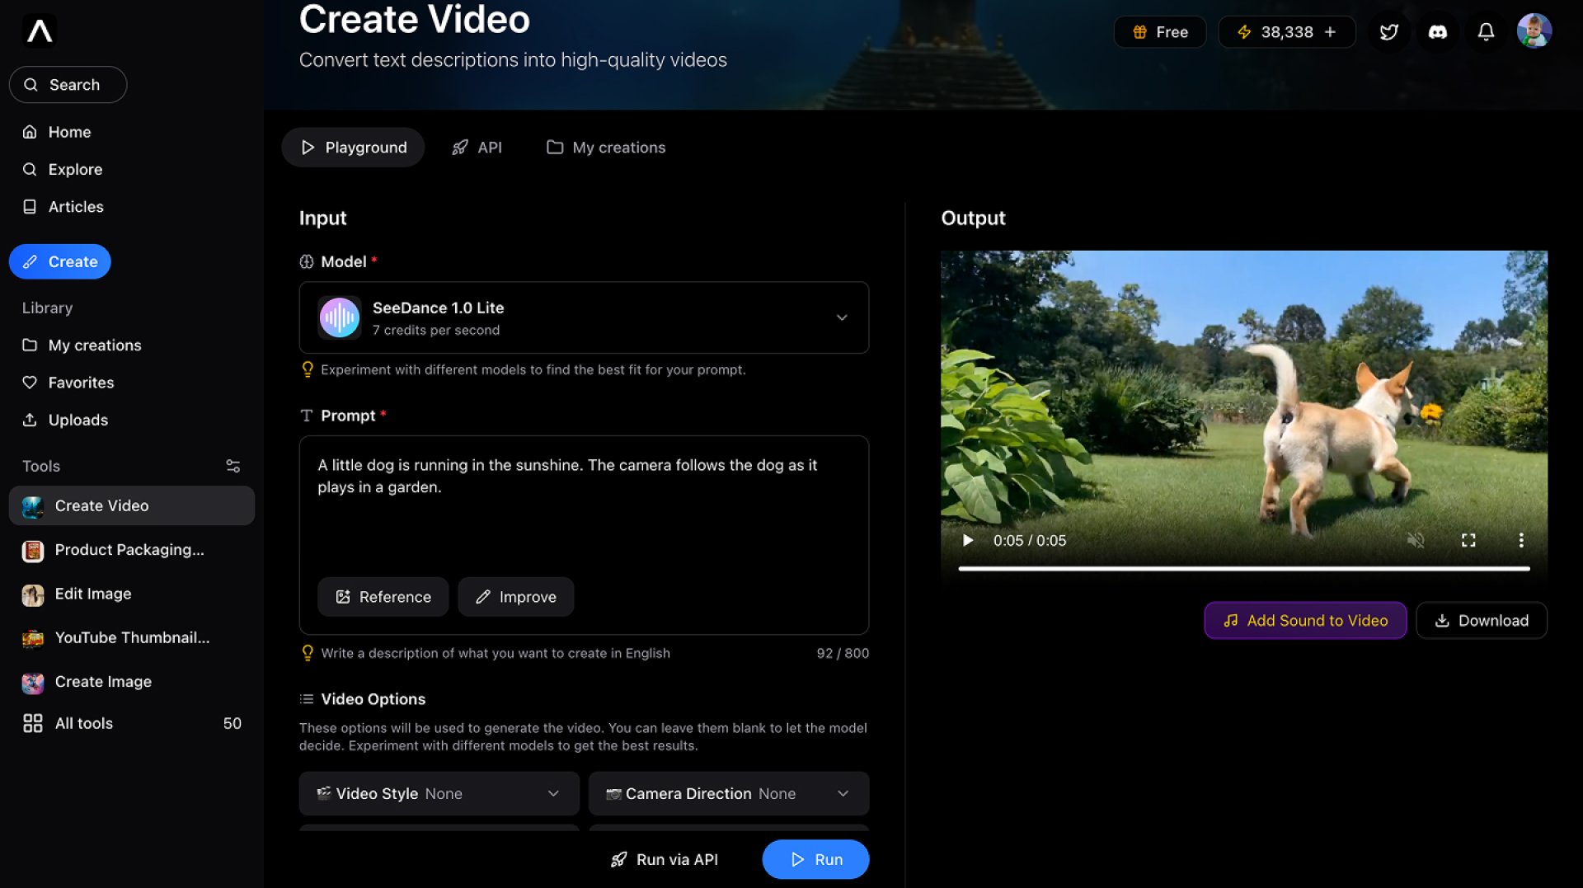Open the user profile avatar
Screen dimensions: 1583x888
pyautogui.click(x=1534, y=31)
